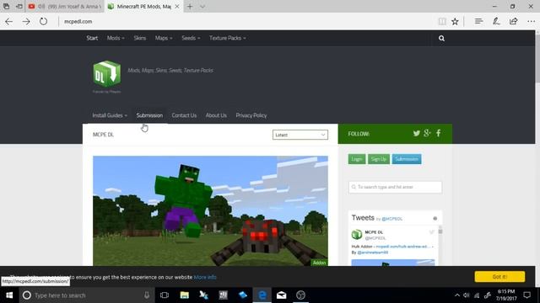Open Edge Settings and more ellipsis
540x303 pixels.
[531, 21]
